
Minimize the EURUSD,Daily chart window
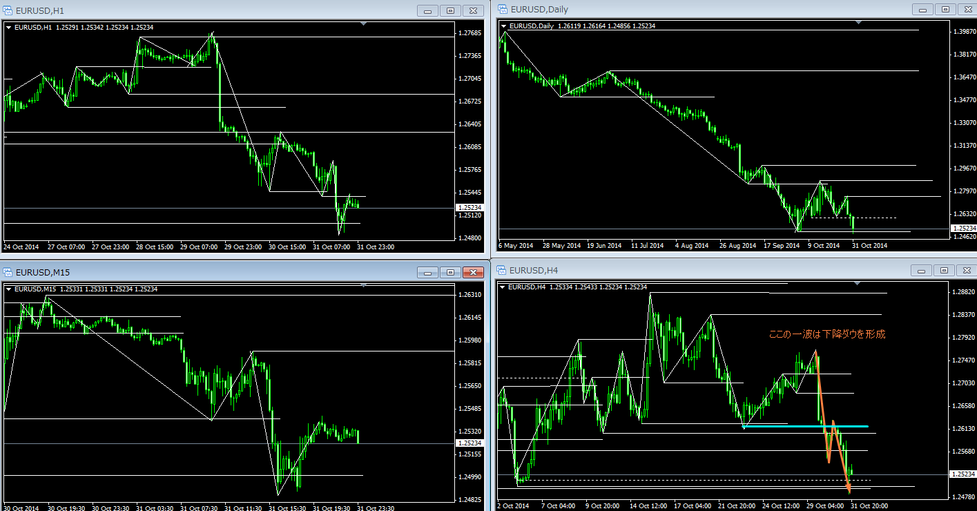tap(922, 10)
